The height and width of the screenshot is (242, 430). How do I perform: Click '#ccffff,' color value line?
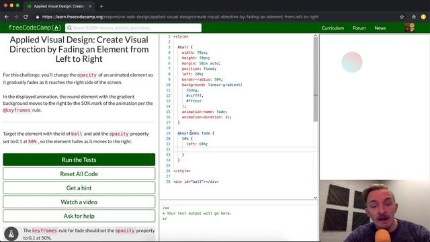tap(195, 95)
